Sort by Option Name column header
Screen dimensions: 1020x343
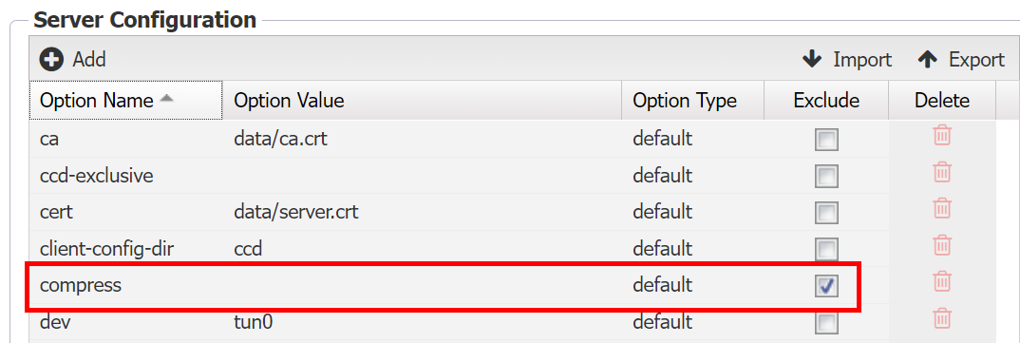[125, 100]
